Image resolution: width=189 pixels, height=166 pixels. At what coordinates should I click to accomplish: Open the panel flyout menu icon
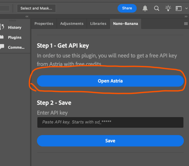pos(186,23)
